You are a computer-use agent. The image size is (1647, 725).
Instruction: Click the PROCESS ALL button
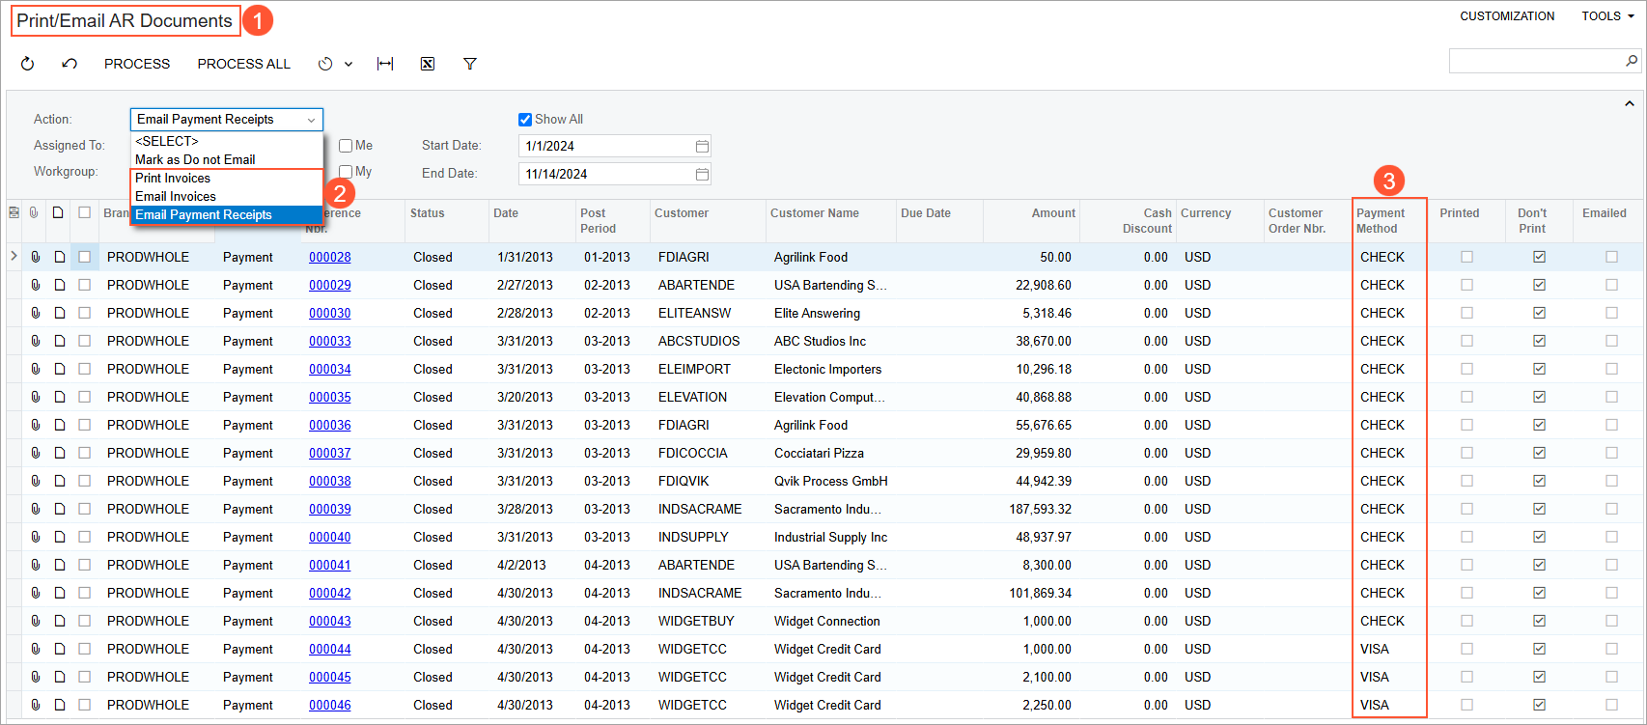[x=244, y=64]
